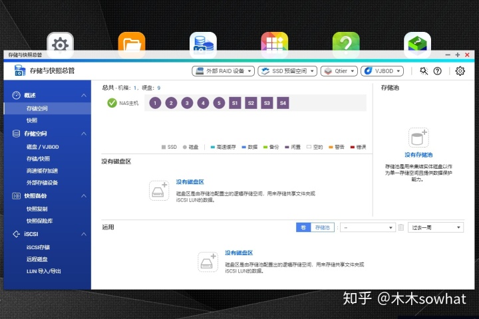This screenshot has height=319, width=479.
Task: Open App Center colorful grid icon
Action: [x=275, y=45]
